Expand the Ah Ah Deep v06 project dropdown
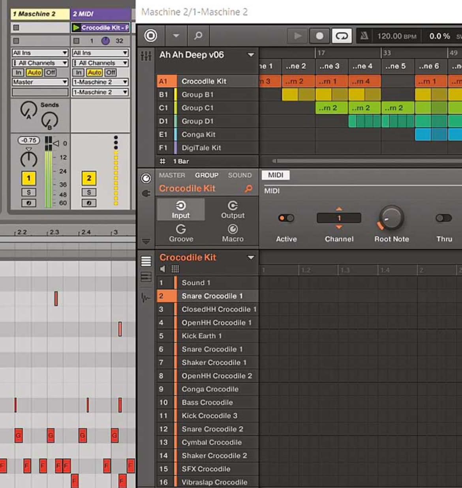The image size is (462, 488). coord(251,55)
